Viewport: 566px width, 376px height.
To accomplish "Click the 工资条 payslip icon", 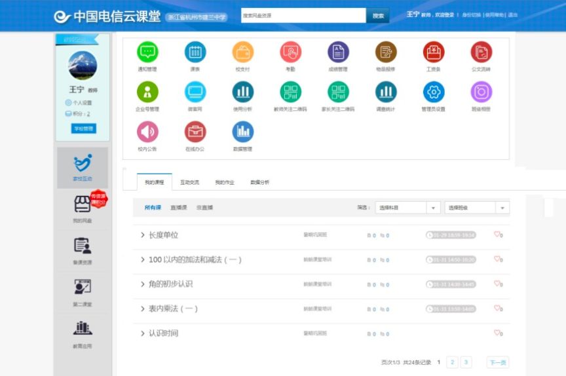I will 433,52.
